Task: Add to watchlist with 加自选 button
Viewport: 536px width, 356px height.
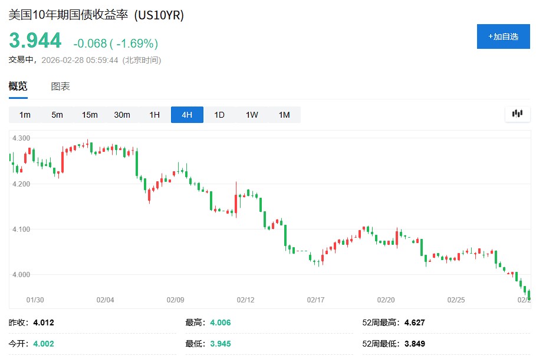Action: (503, 36)
